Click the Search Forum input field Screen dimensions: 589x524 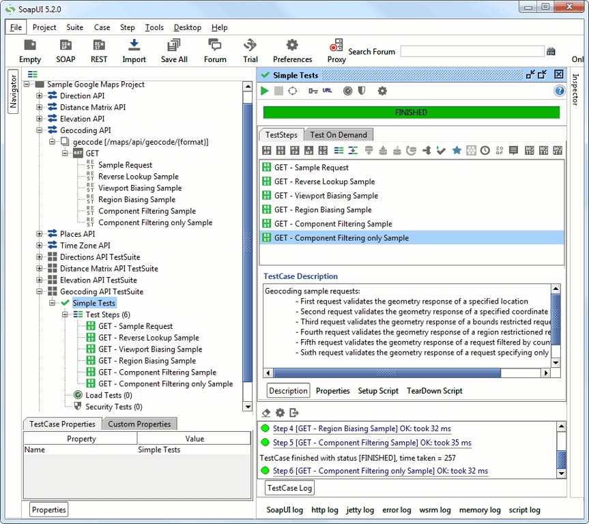(472, 51)
